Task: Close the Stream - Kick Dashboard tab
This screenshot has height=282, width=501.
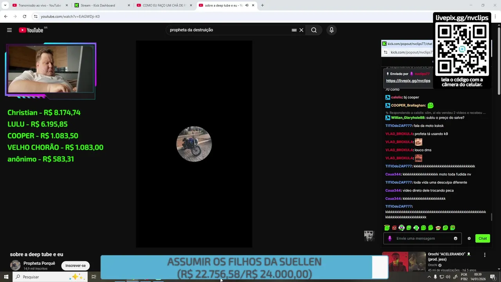Action: pyautogui.click(x=129, y=5)
